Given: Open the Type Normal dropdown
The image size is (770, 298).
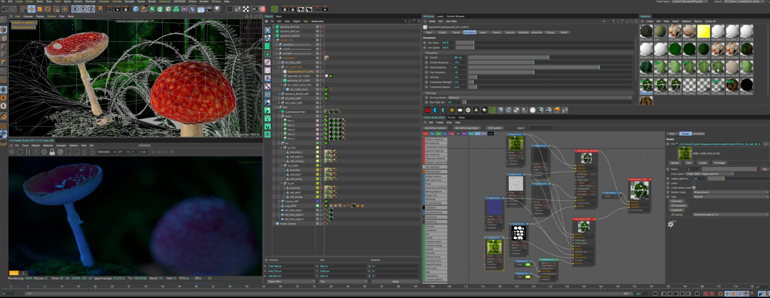Looking at the screenshot, I should tap(731, 196).
